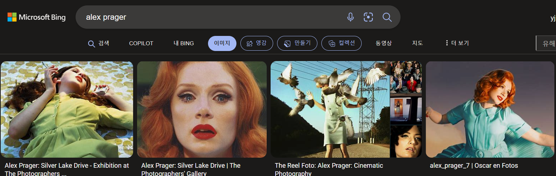Open the COPILOT tab

[141, 43]
